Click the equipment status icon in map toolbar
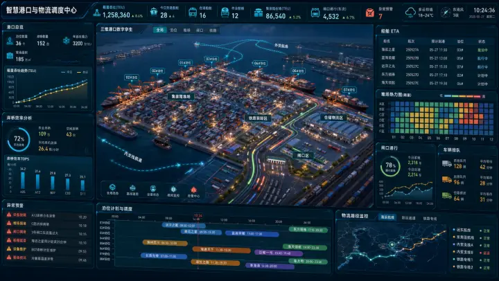Viewport: 499px width, 281px height. click(152, 188)
